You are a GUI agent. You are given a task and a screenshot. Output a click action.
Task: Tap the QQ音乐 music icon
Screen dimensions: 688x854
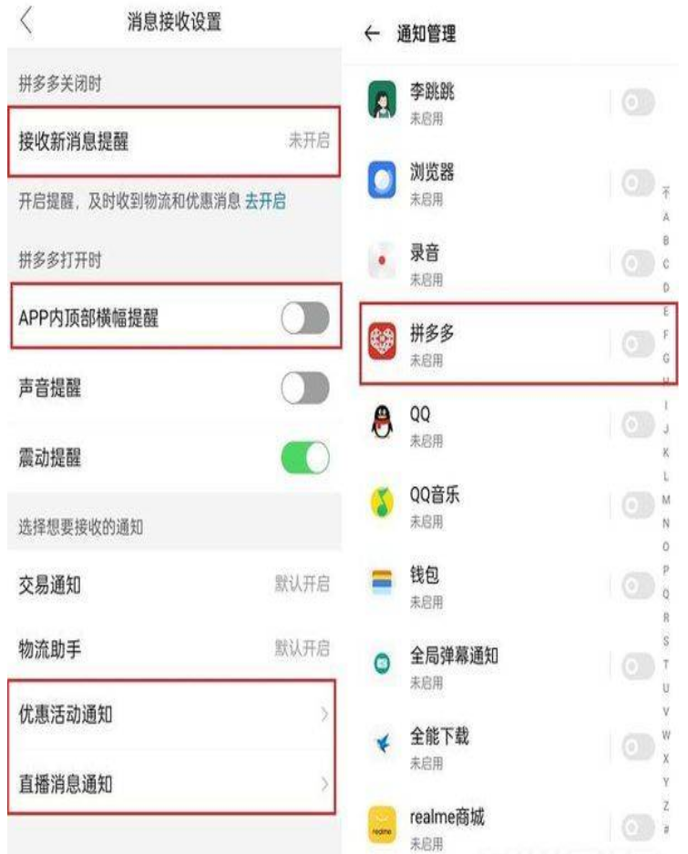pyautogui.click(x=382, y=503)
